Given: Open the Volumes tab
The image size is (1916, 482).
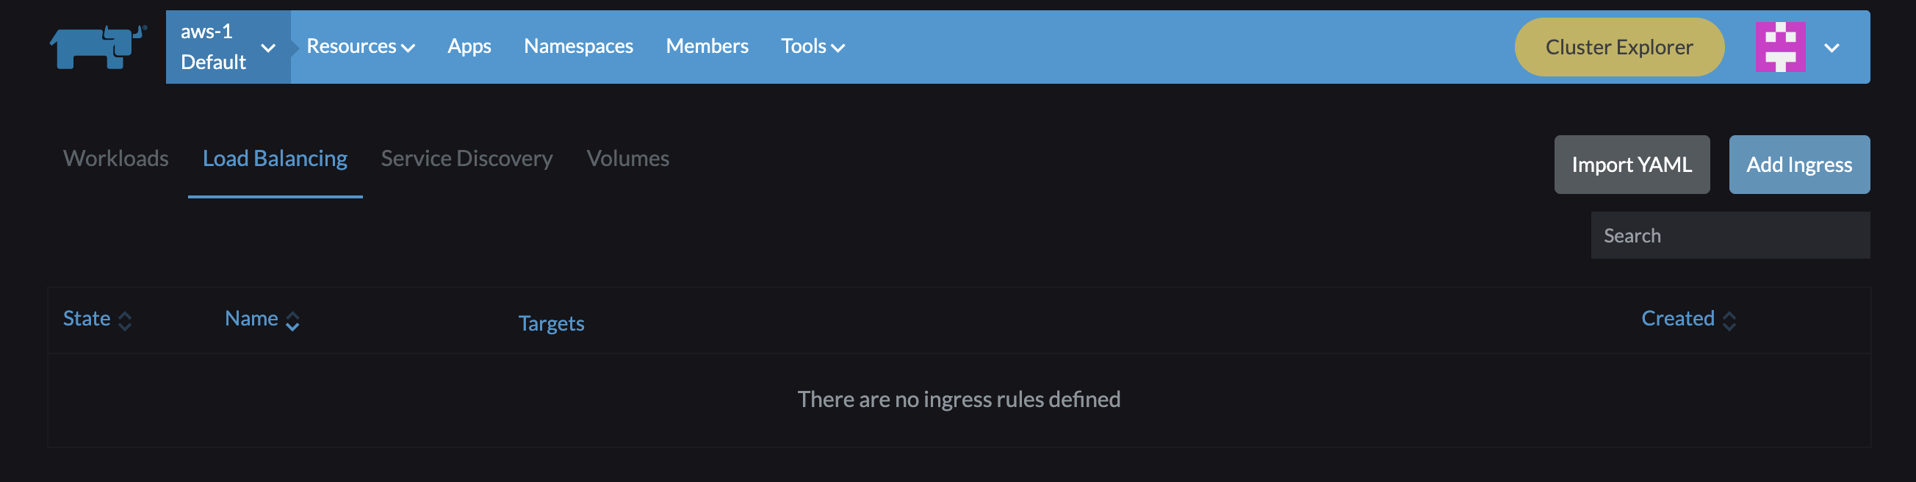Looking at the screenshot, I should click(627, 158).
